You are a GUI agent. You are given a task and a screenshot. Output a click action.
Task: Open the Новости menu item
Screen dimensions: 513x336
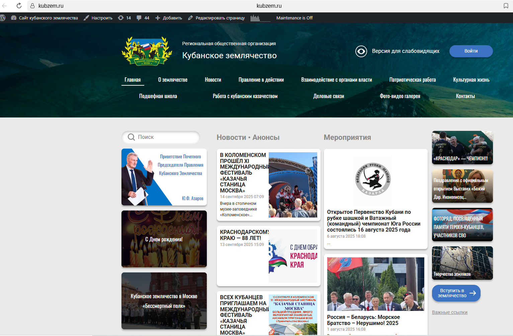click(213, 80)
